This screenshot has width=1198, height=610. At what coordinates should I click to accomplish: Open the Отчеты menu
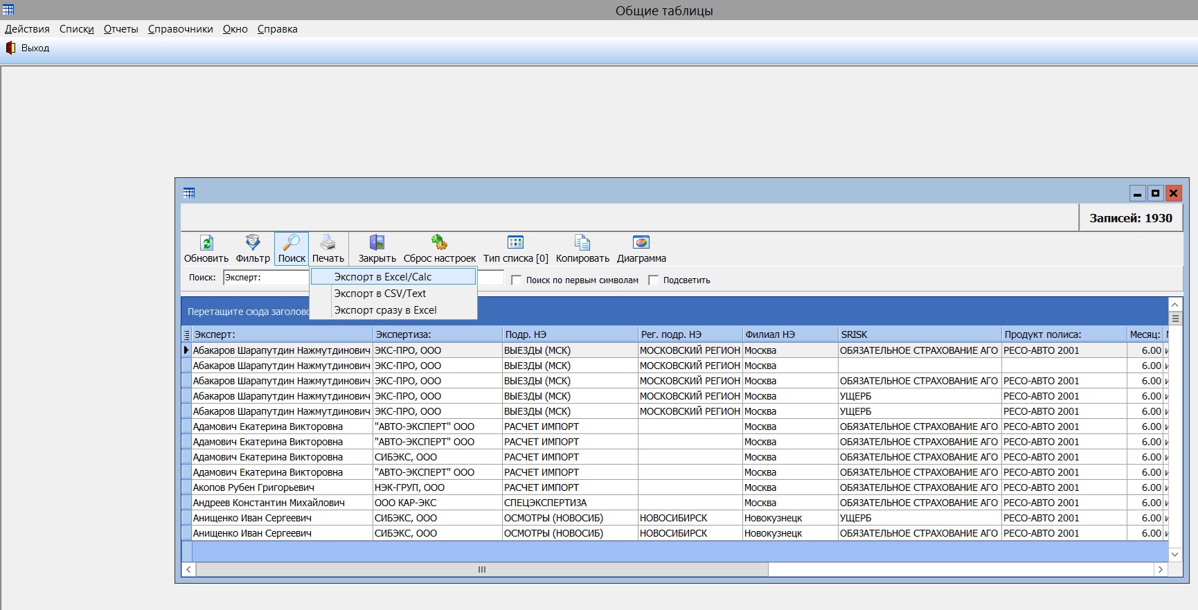pyautogui.click(x=121, y=29)
